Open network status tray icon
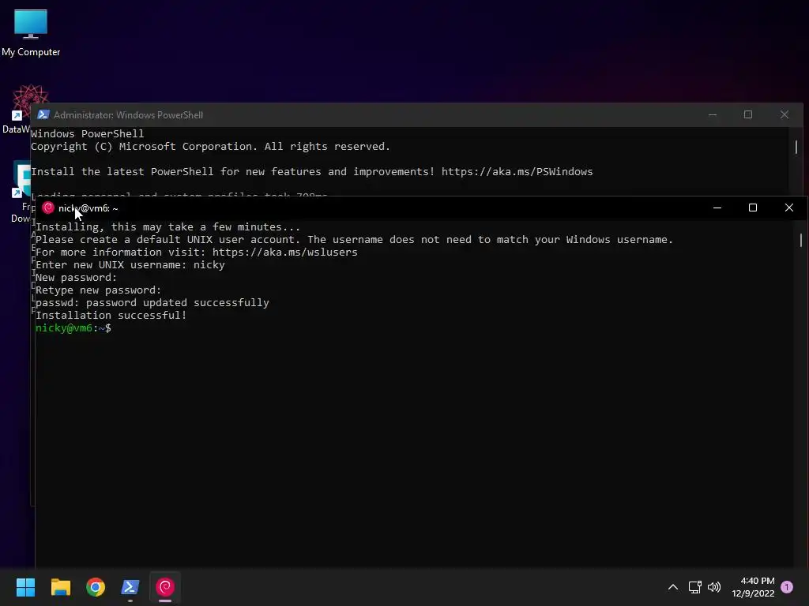Screen dimensions: 809x606 [694, 587]
